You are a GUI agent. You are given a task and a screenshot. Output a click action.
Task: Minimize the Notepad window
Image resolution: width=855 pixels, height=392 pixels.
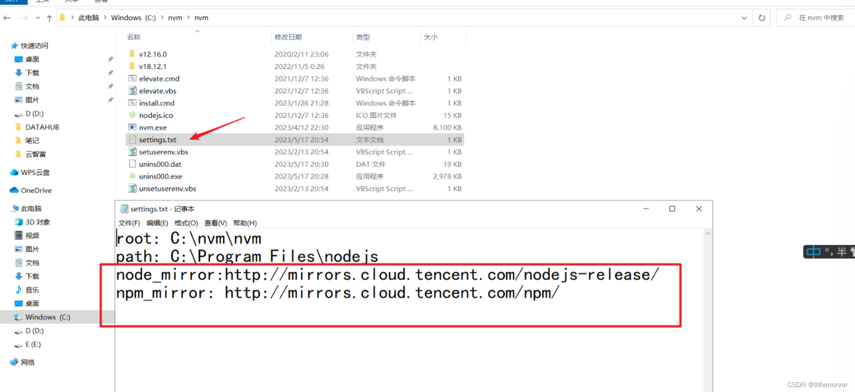[646, 209]
